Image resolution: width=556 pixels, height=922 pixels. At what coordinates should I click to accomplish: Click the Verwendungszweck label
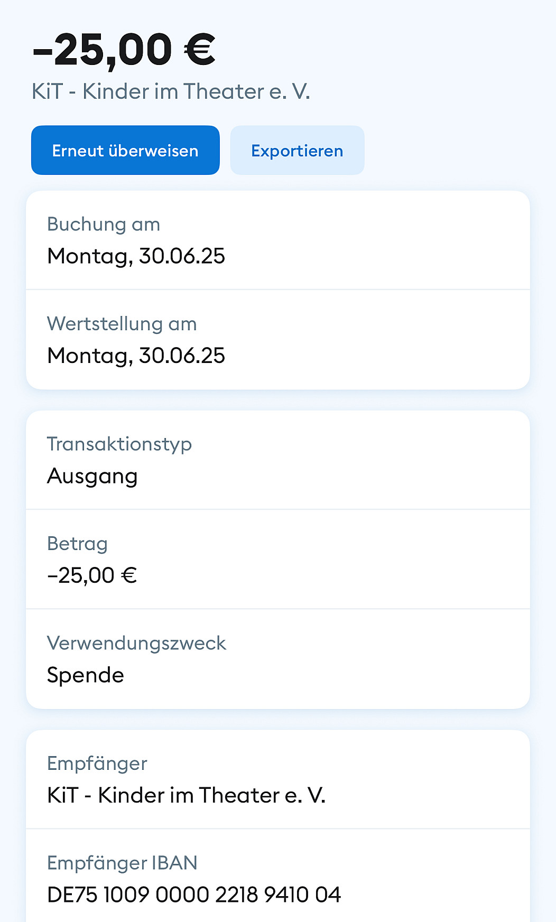[136, 643]
